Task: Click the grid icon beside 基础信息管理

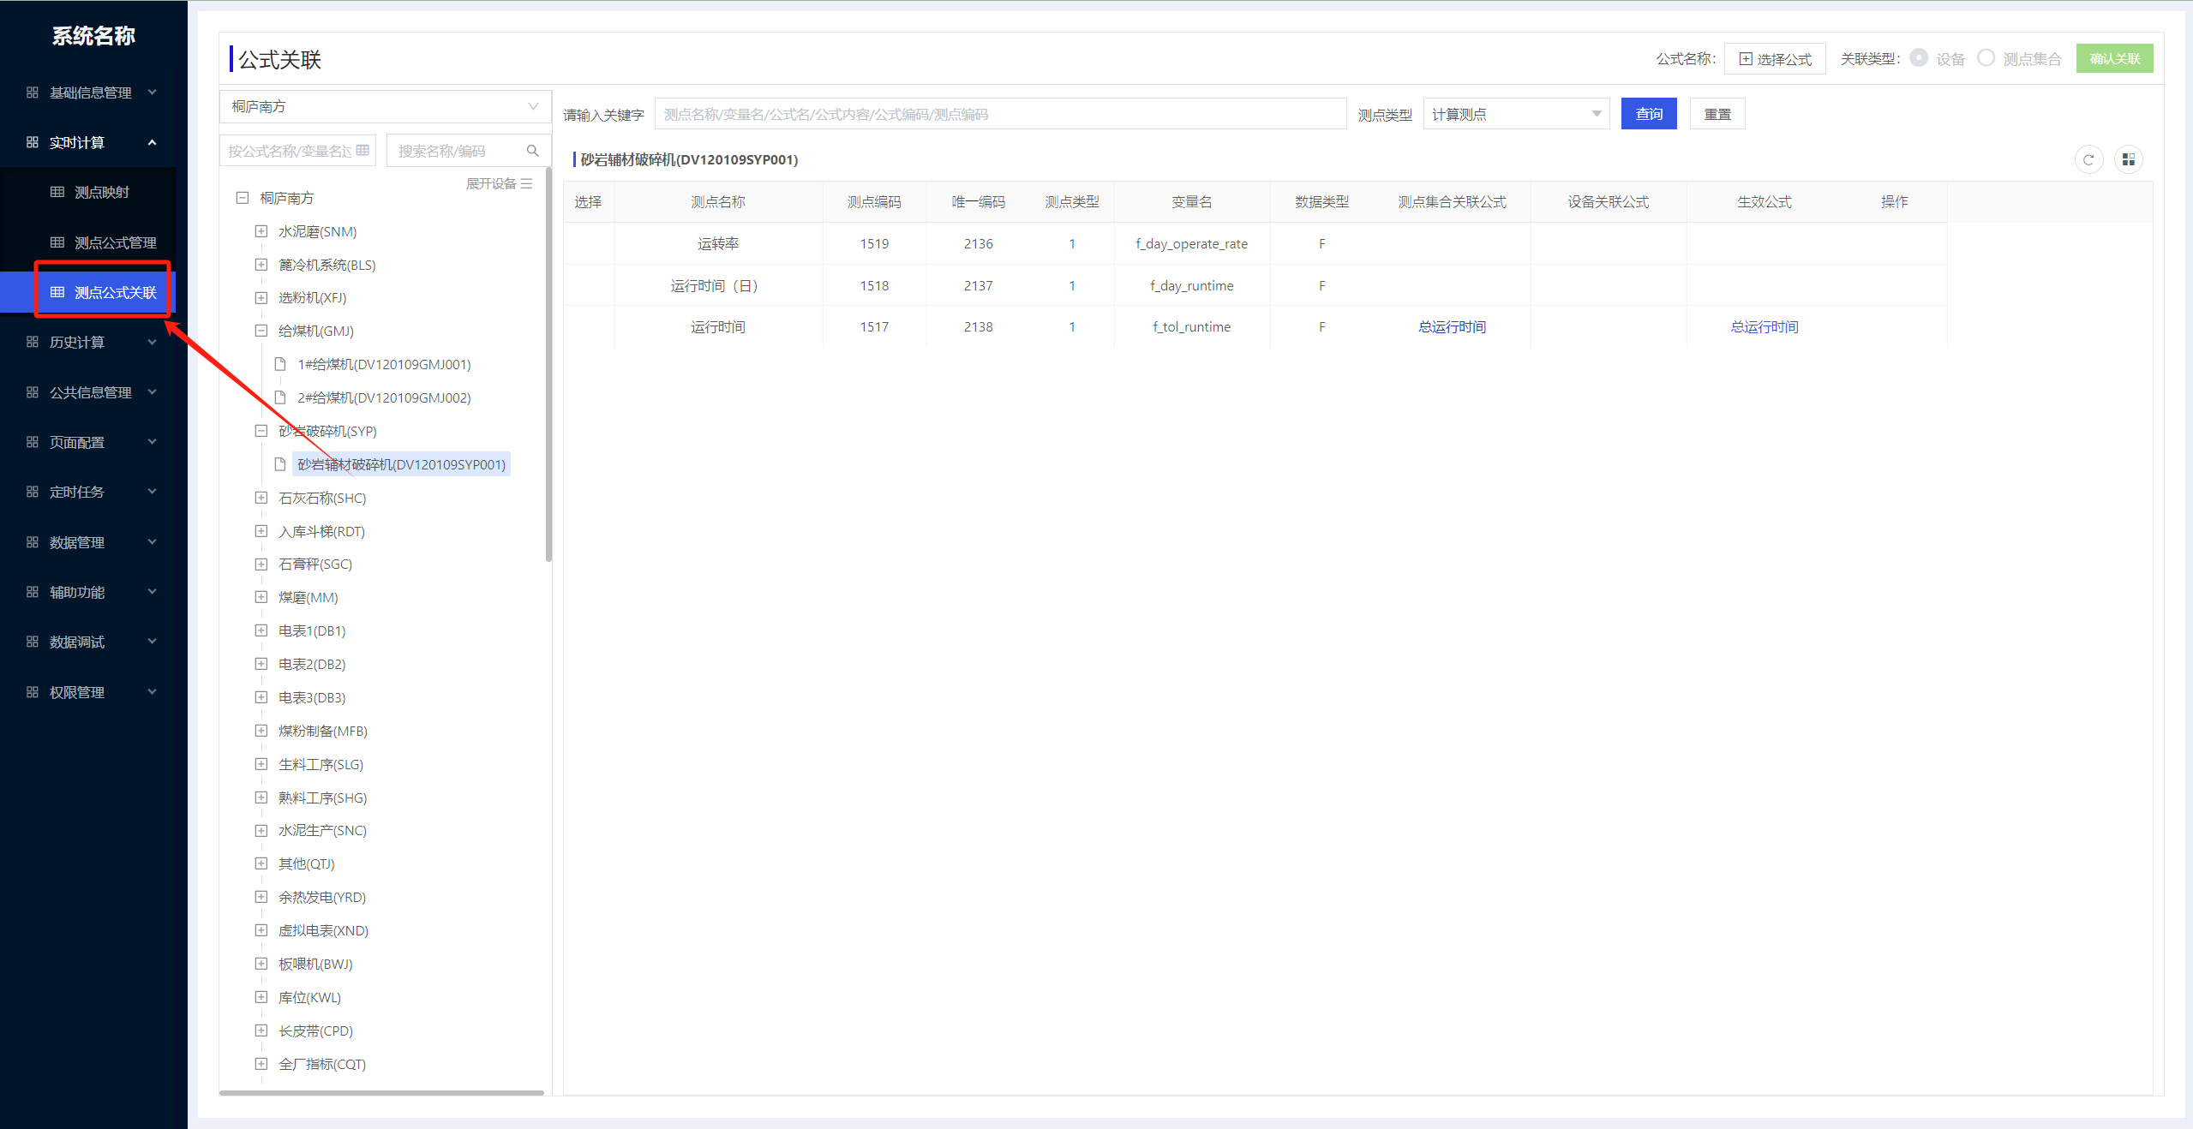Action: (x=33, y=93)
